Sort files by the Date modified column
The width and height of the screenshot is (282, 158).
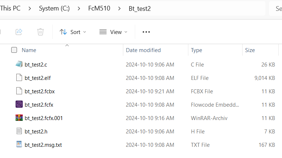pos(143,50)
